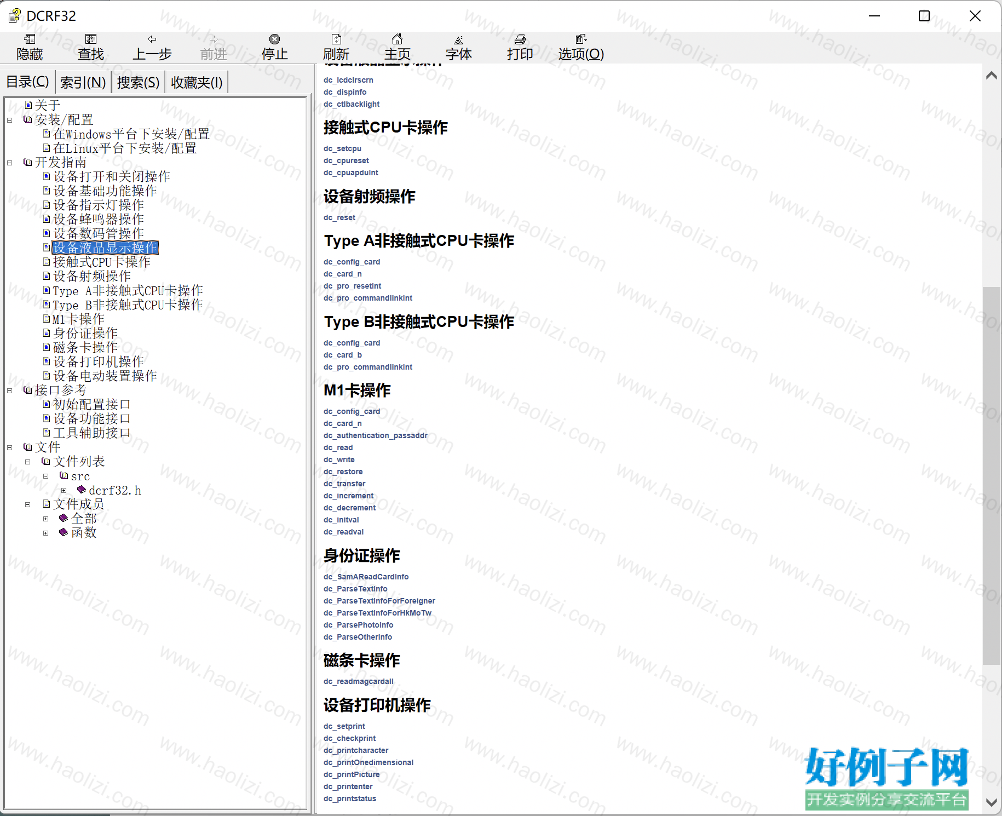Select 工具辅助接口 in the tree
Viewport: 1002px width, 816px height.
pos(92,433)
